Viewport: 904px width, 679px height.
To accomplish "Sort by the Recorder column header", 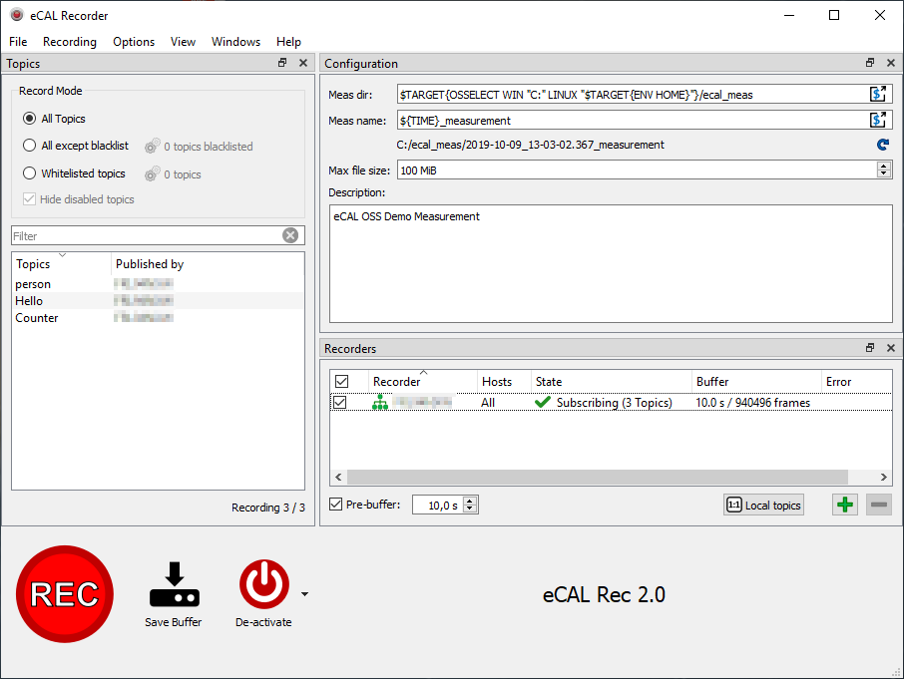I will (423, 381).
